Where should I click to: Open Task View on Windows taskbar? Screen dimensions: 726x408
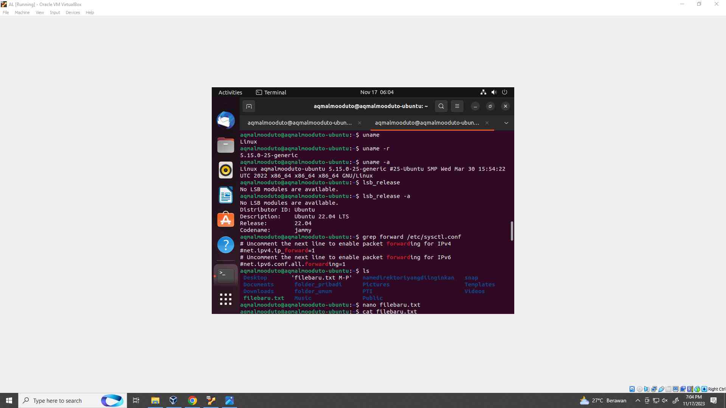coord(136,400)
